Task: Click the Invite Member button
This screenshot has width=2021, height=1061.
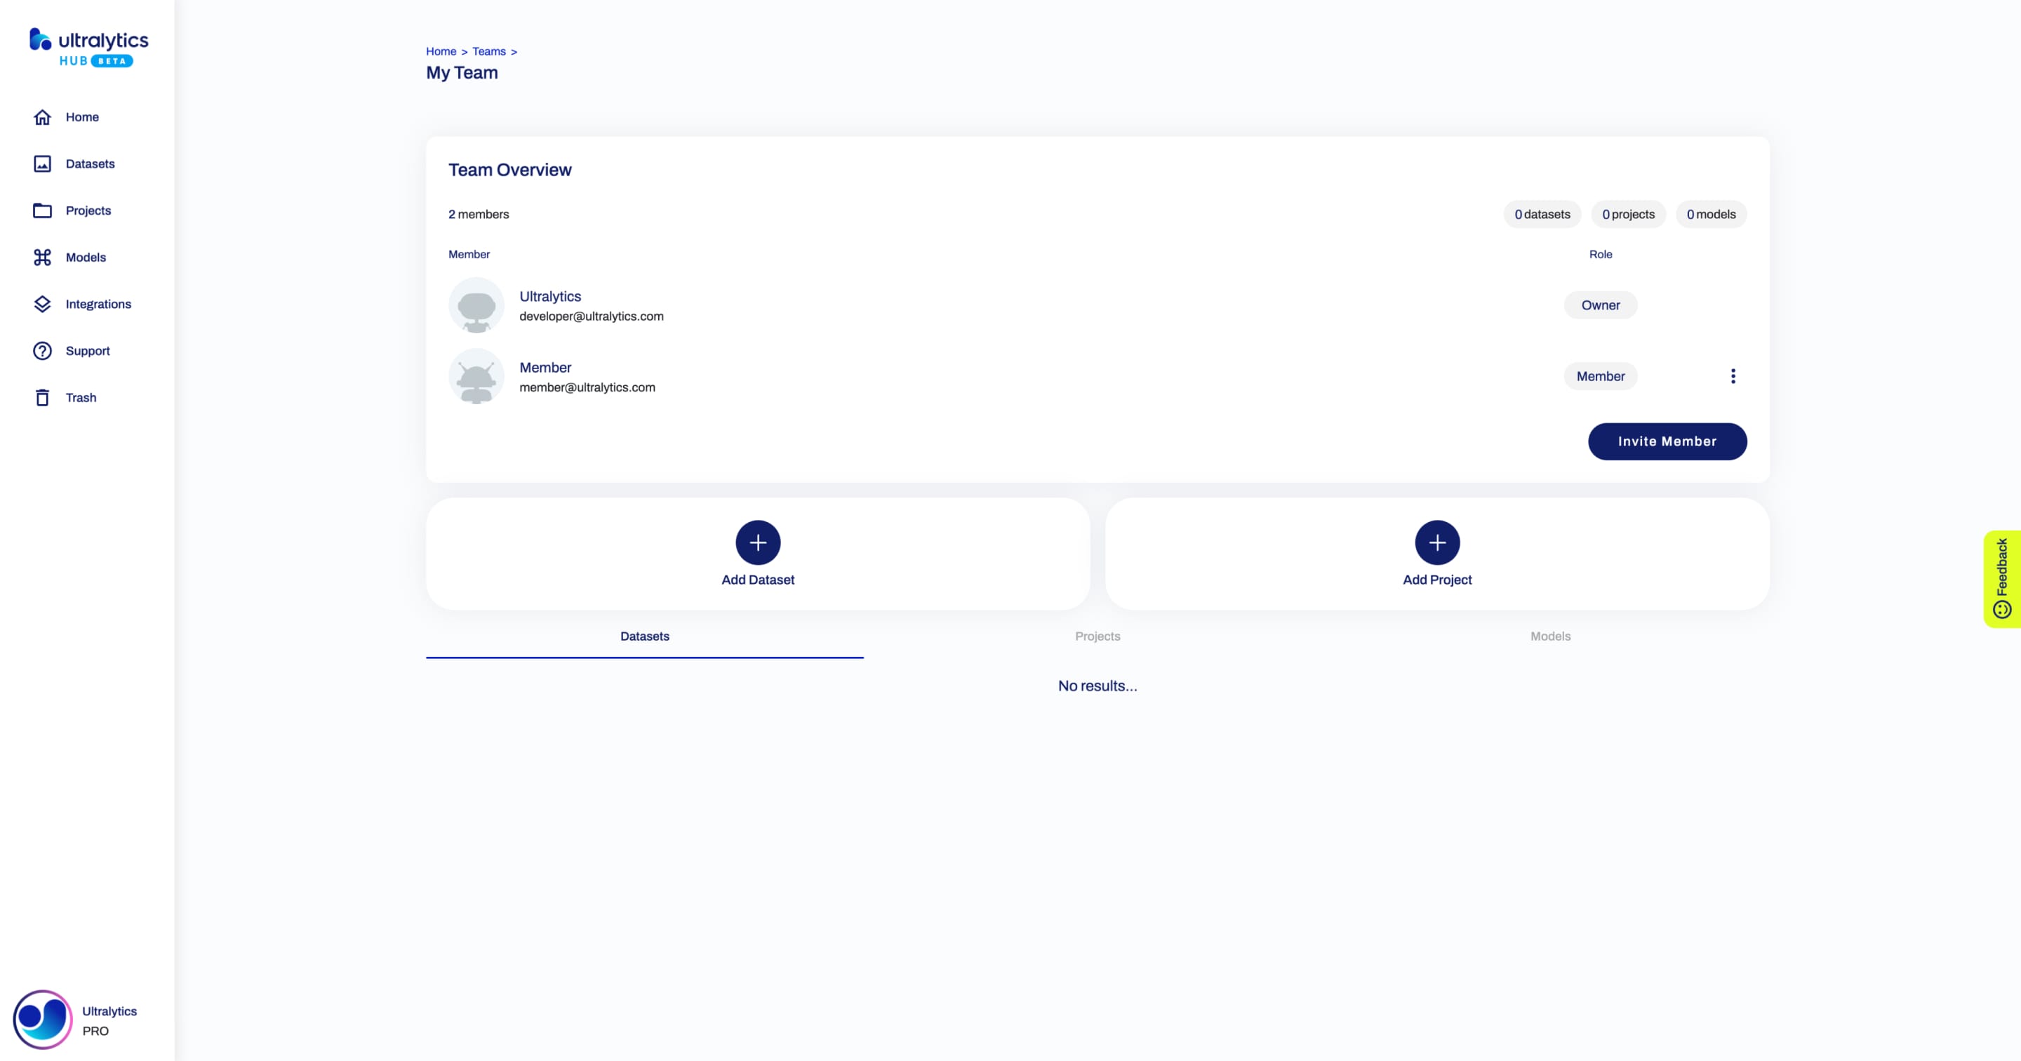Action: (1667, 440)
